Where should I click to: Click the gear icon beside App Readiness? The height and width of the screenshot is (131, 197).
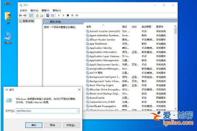click(x=88, y=44)
